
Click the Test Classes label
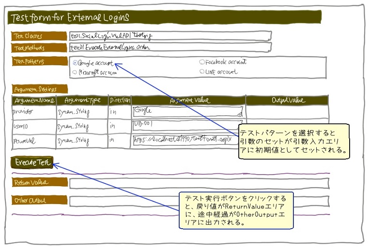pyautogui.click(x=39, y=36)
